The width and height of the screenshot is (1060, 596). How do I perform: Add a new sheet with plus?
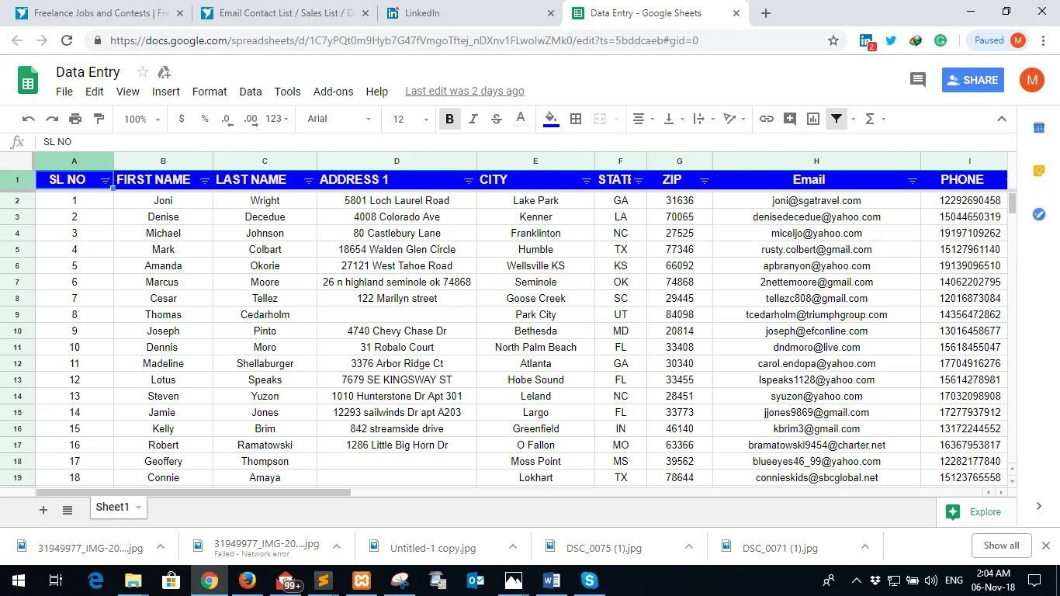tap(43, 510)
